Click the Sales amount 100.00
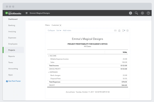Screen dimensions: 154x102 124,62
